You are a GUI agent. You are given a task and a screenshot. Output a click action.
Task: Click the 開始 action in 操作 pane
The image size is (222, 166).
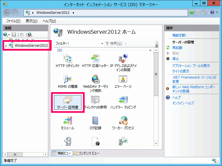176,53
